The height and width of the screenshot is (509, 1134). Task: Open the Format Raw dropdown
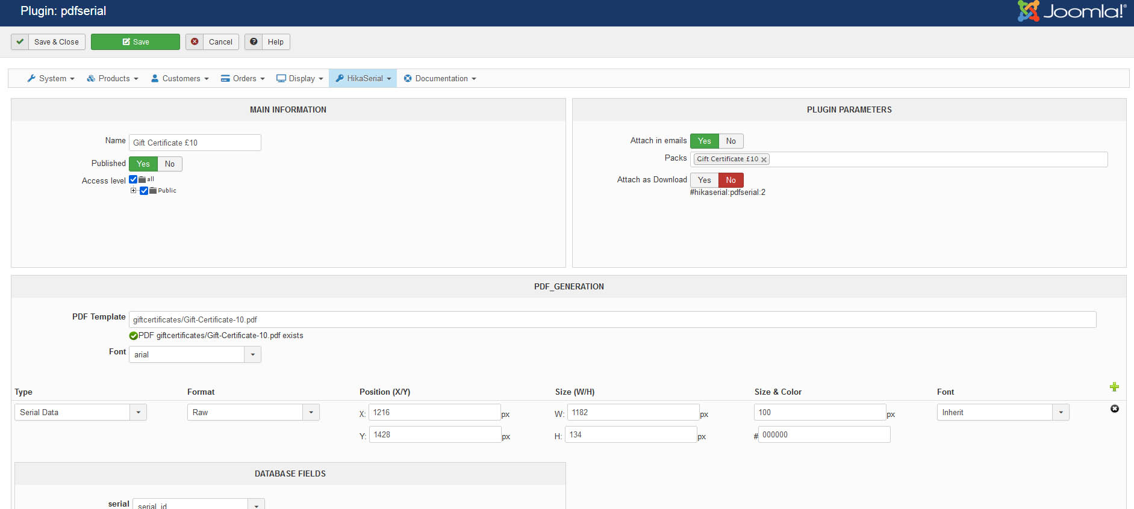(254, 412)
